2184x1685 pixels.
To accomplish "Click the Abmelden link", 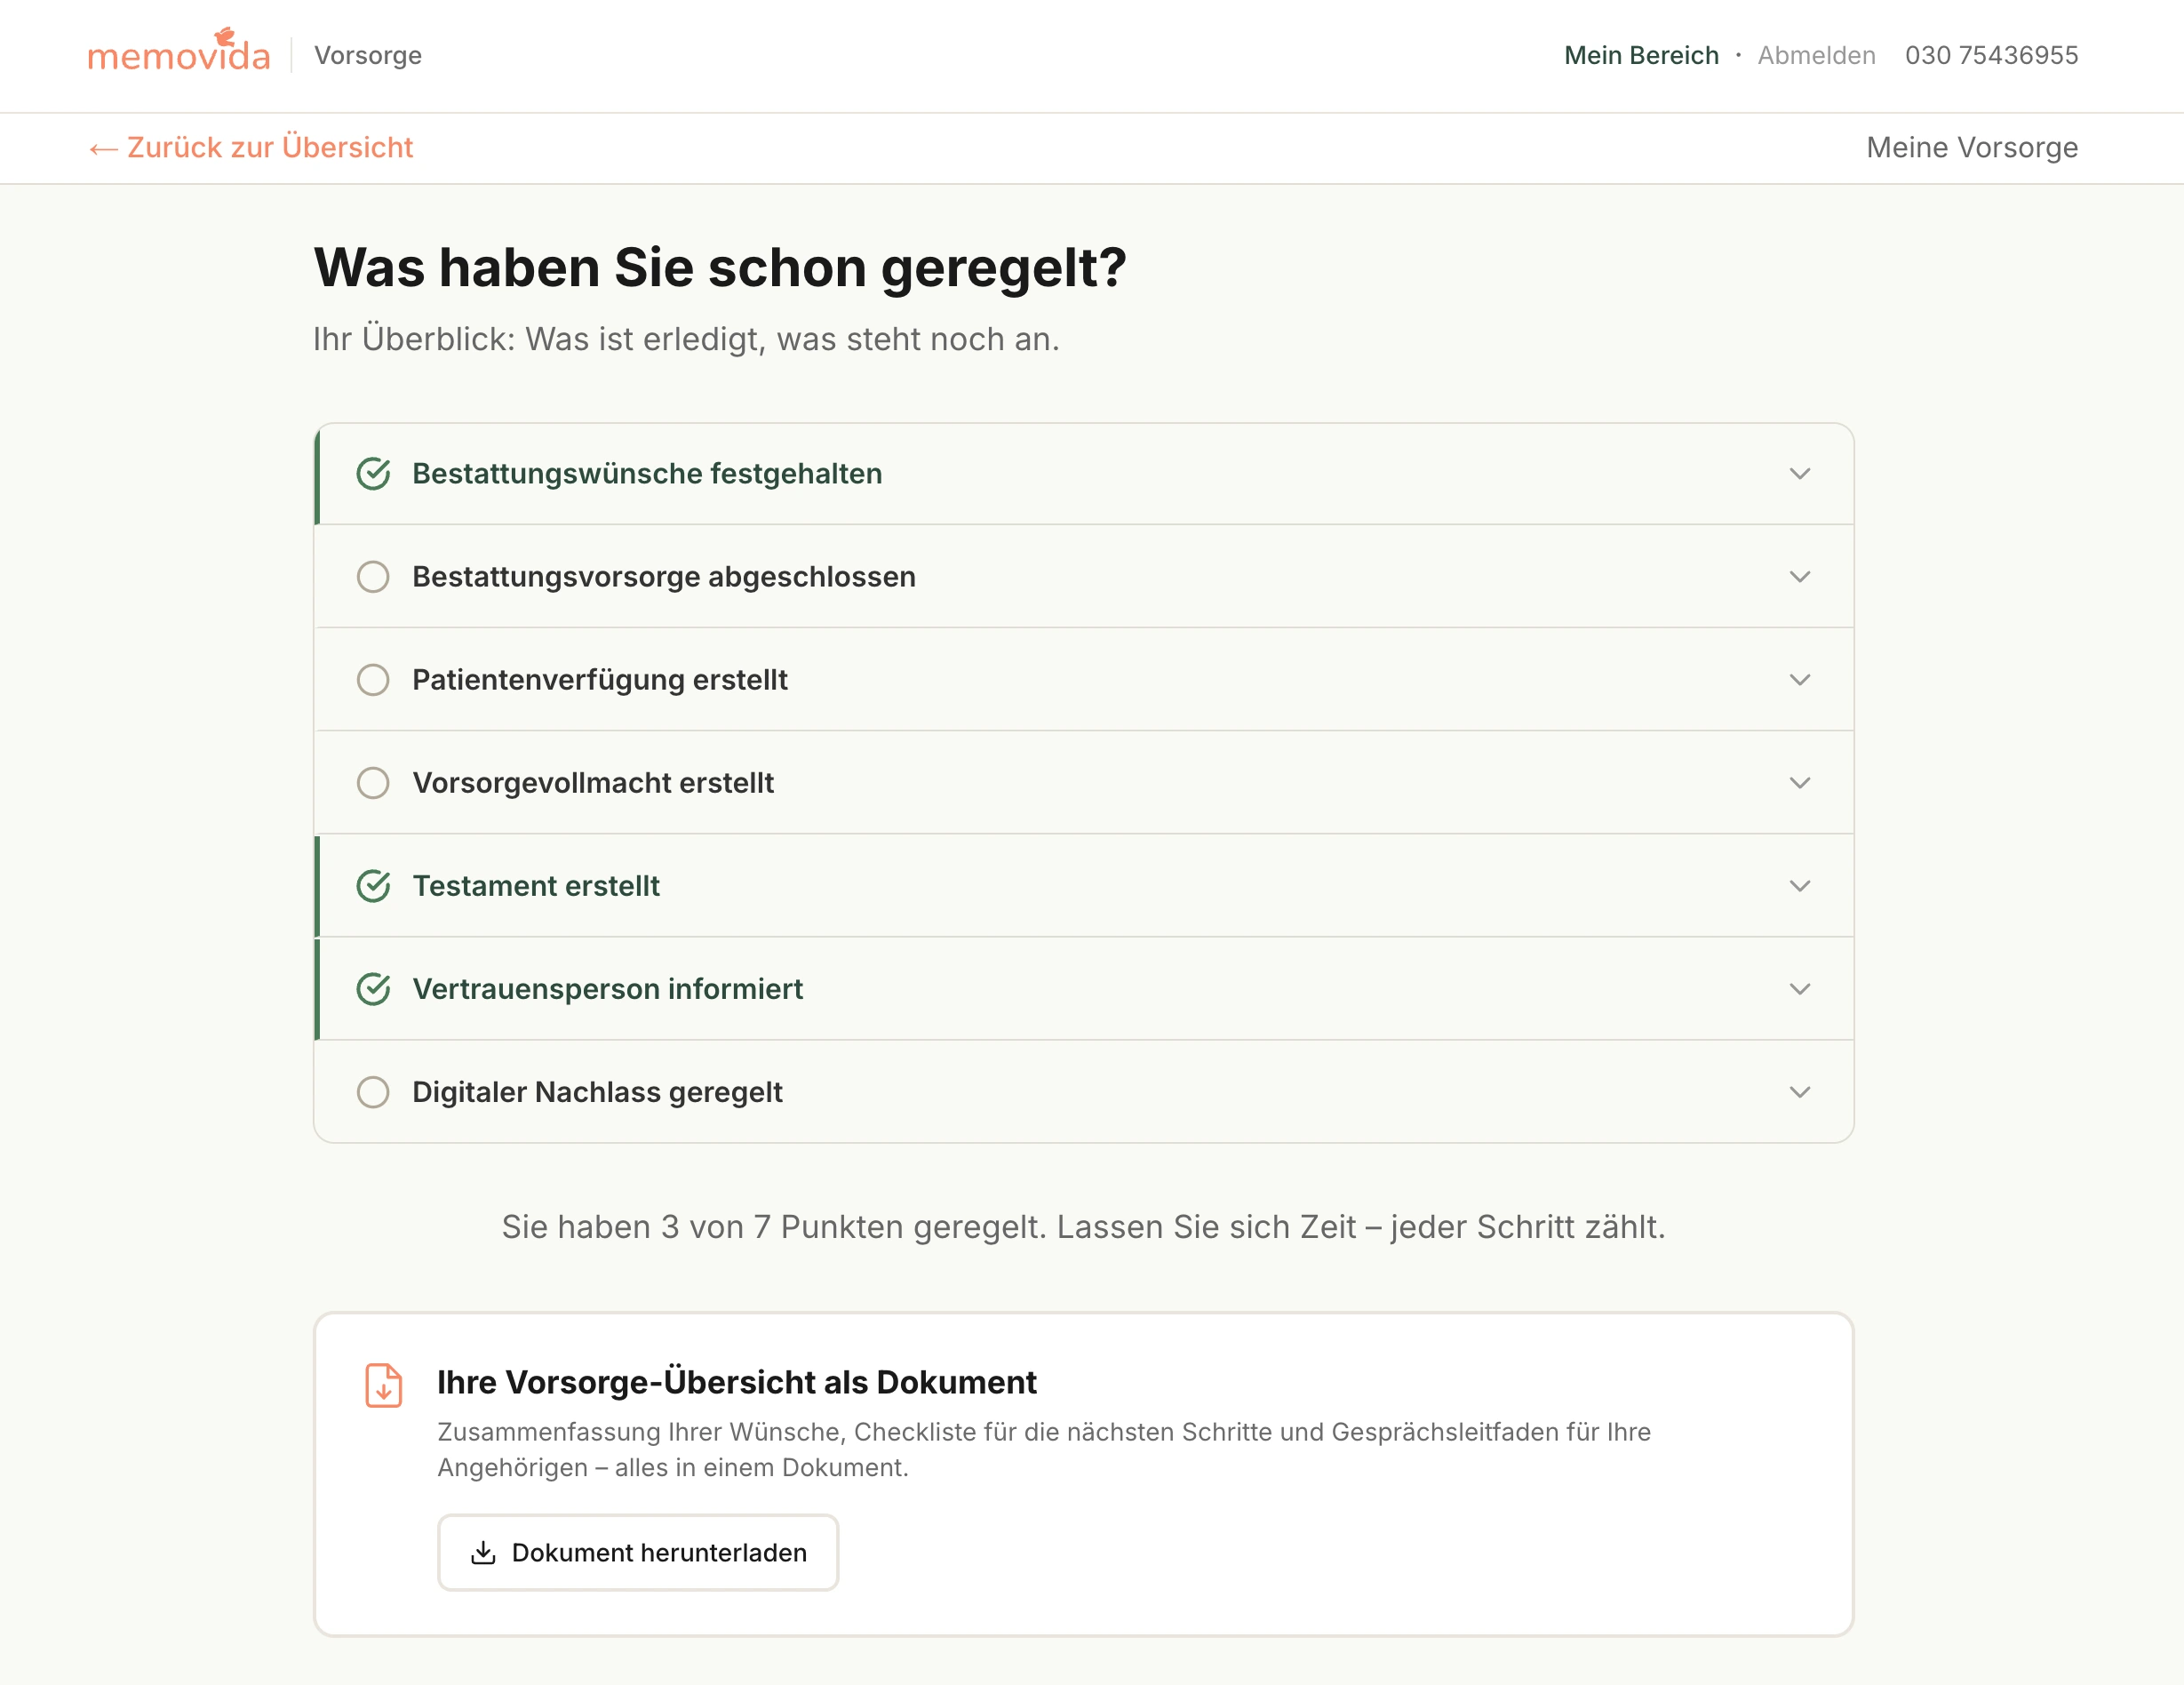I will tap(1816, 56).
